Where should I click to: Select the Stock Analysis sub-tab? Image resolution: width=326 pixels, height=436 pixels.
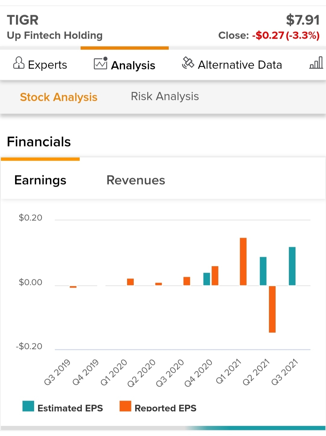coord(59,97)
